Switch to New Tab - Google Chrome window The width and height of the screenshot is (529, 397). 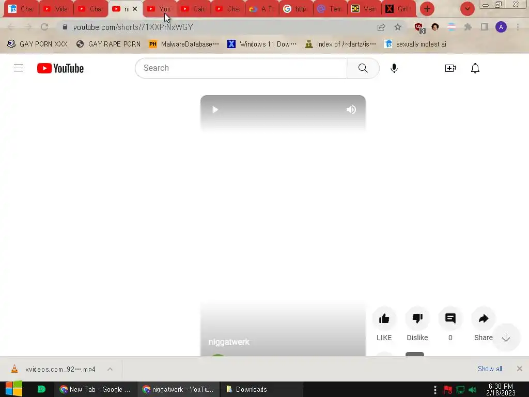pyautogui.click(x=95, y=389)
